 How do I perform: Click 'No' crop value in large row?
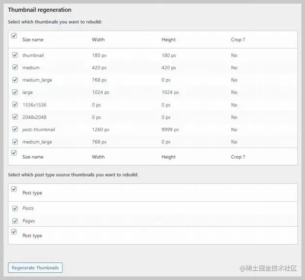click(x=234, y=92)
